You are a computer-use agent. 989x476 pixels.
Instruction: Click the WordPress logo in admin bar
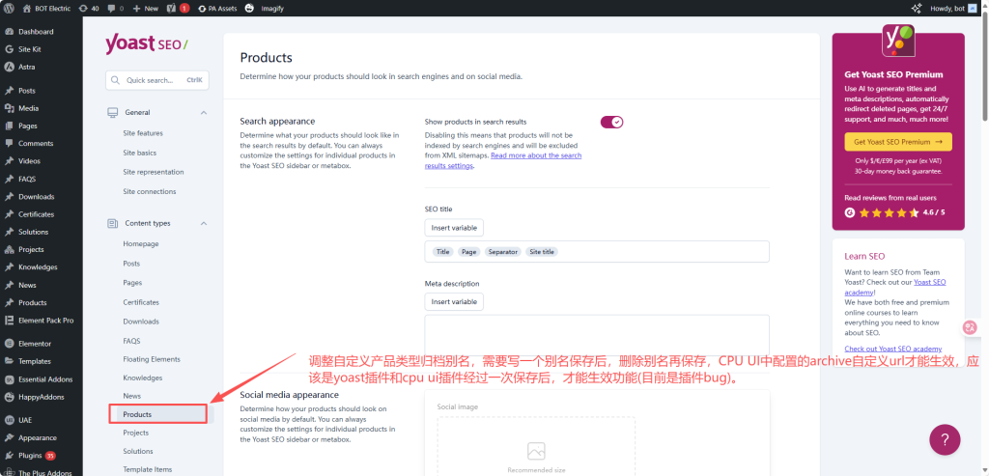pyautogui.click(x=9, y=8)
